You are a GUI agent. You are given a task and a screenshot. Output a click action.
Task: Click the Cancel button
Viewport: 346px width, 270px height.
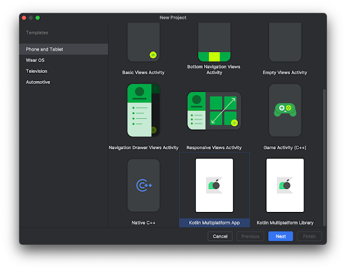click(x=220, y=236)
